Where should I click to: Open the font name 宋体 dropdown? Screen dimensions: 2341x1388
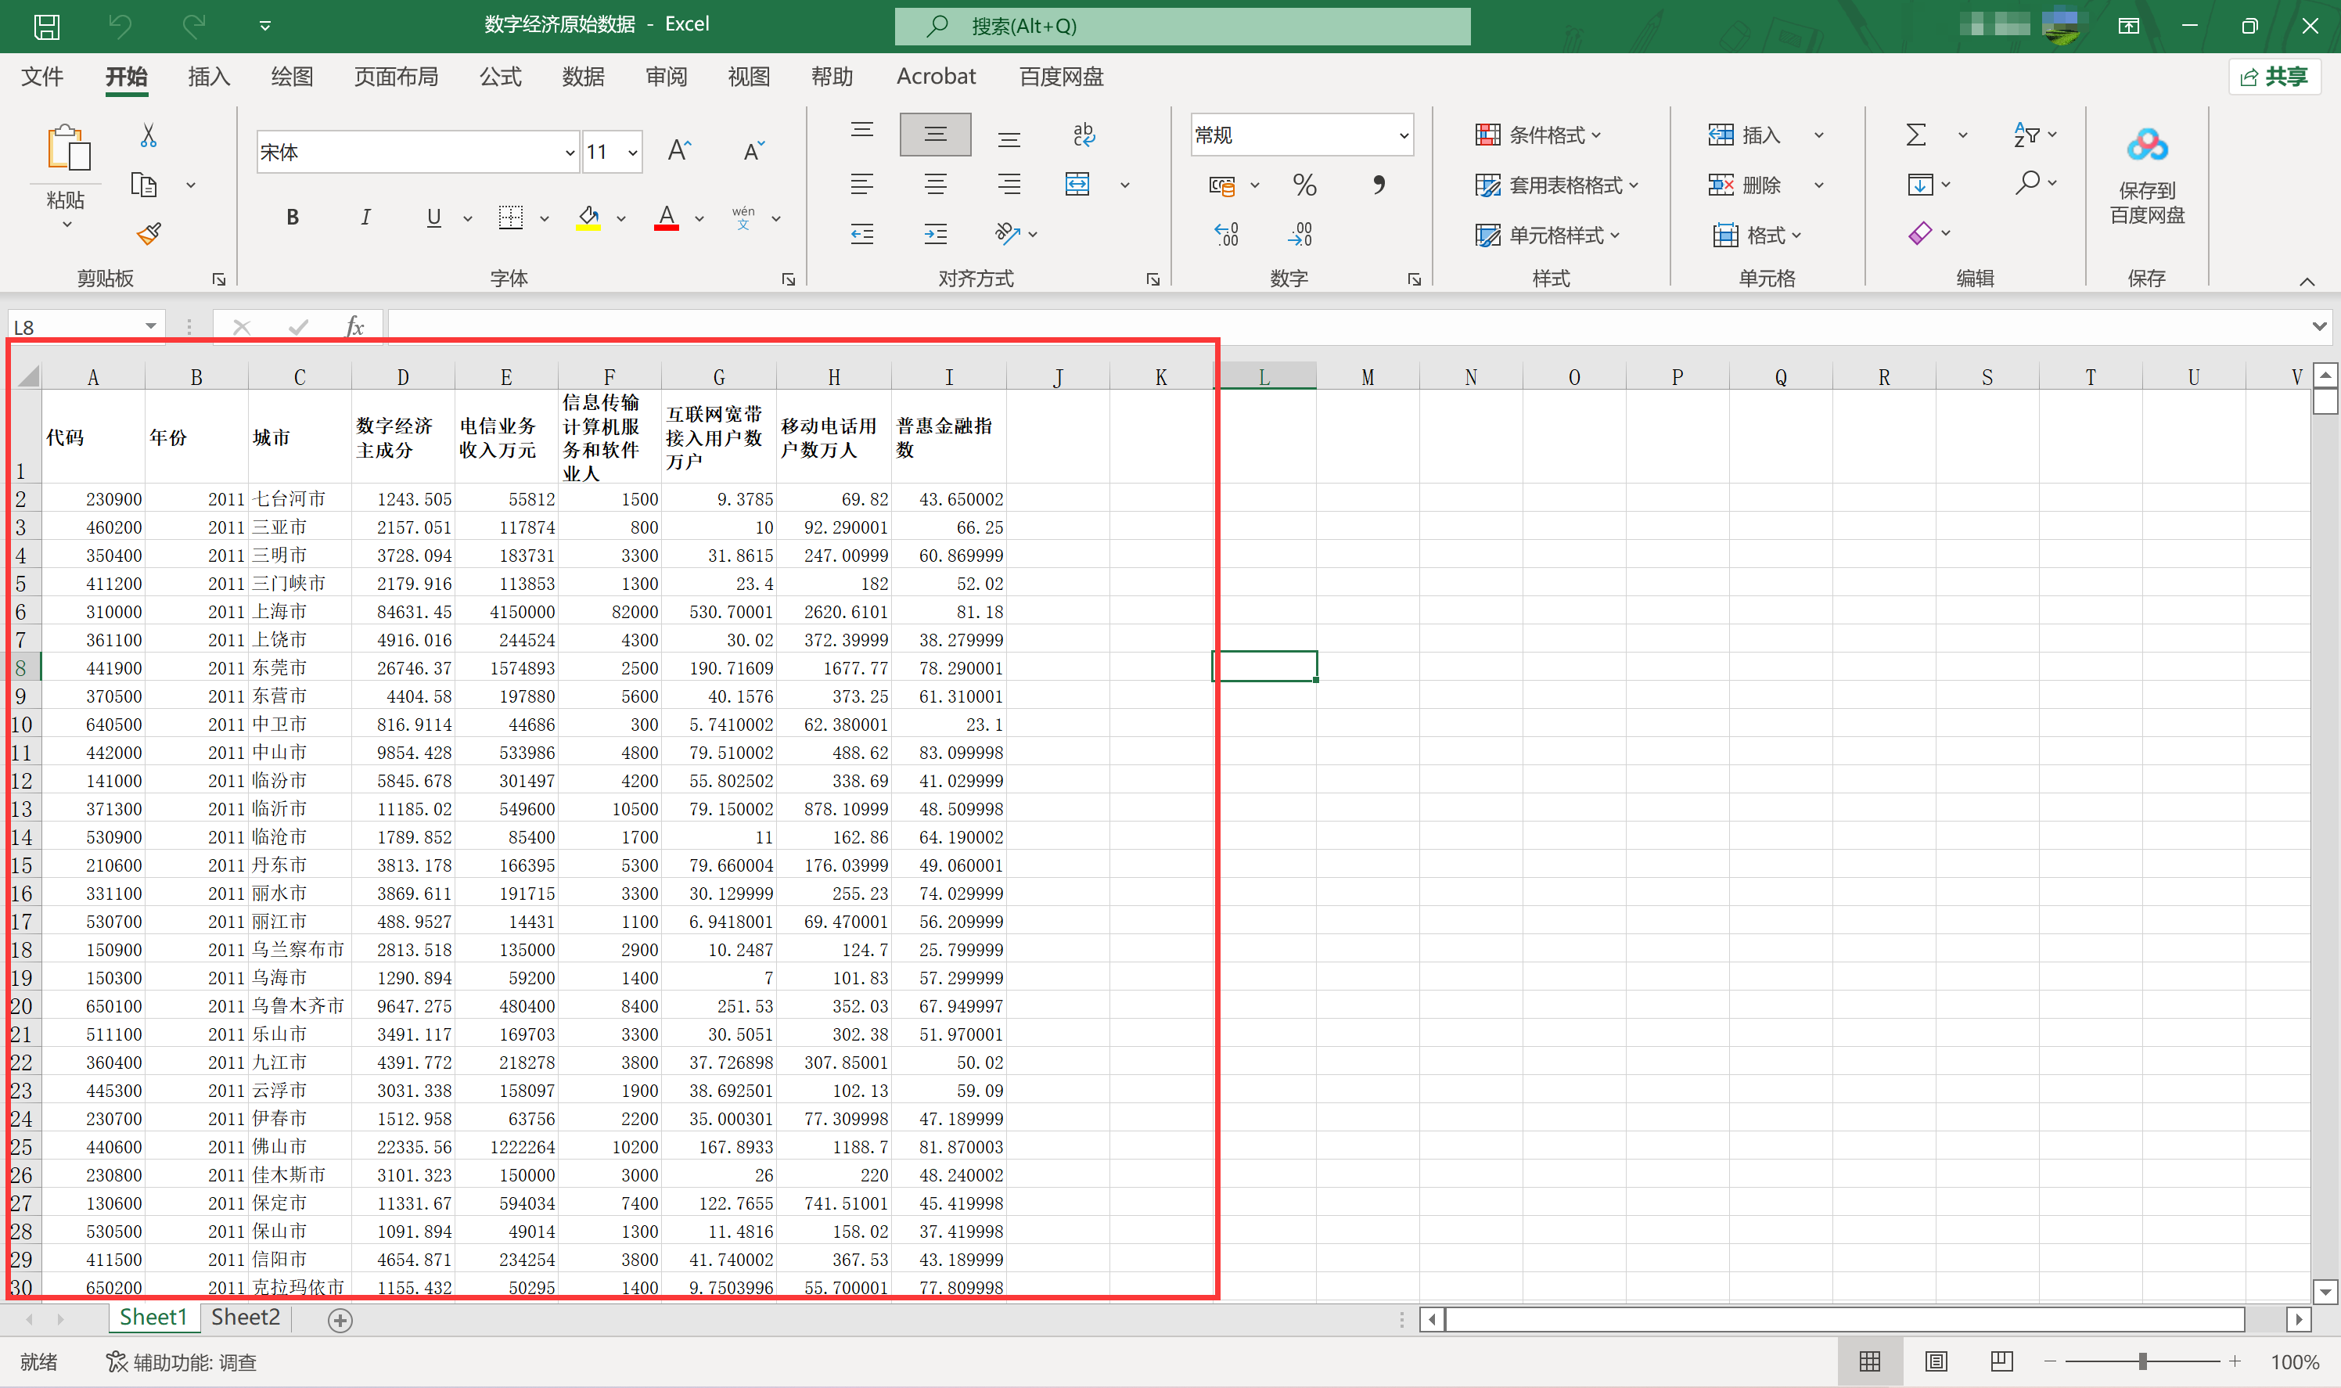coord(570,153)
